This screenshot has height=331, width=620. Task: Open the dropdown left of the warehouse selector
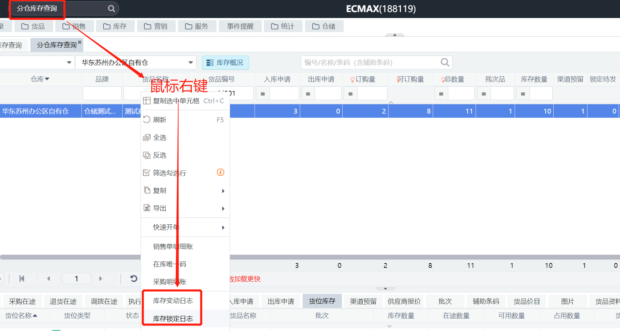[x=69, y=62]
